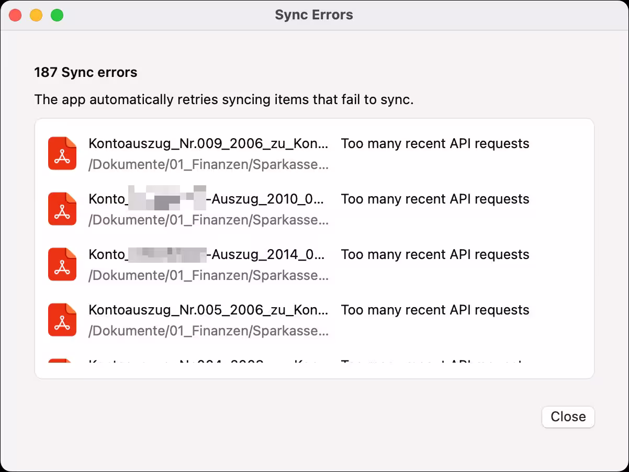Select the file name ending in -Auszug_2014_0…
The height and width of the screenshot is (472, 629).
pyautogui.click(x=207, y=255)
